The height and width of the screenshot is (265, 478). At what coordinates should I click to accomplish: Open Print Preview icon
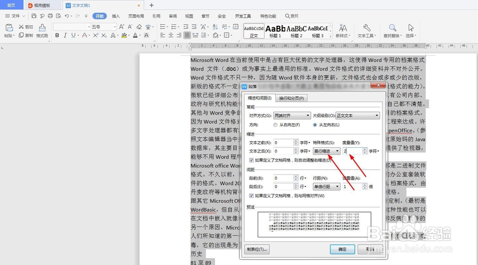(x=58, y=16)
